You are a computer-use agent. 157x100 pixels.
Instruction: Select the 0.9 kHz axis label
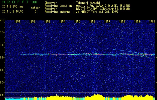pos(2,57)
